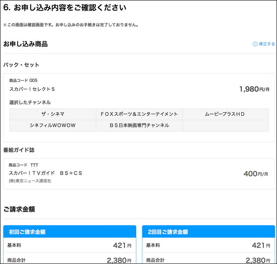Click the スカパー!セレクト5 product name
277x264 pixels.
[32, 89]
